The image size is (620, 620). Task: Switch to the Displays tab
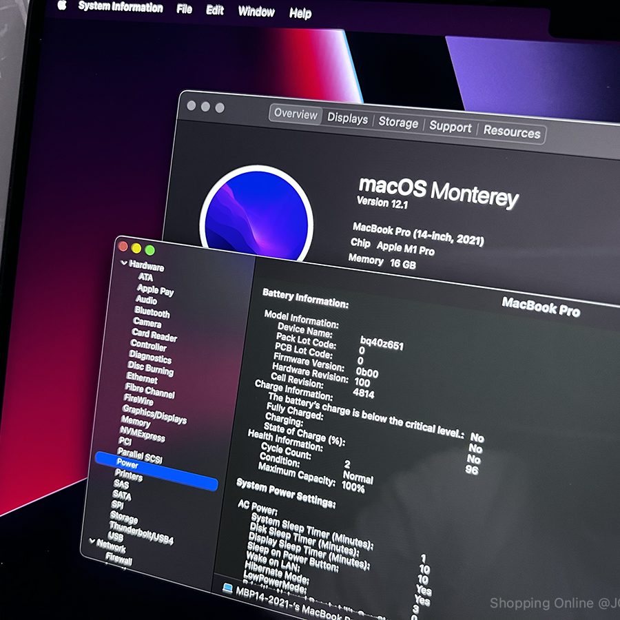(348, 118)
